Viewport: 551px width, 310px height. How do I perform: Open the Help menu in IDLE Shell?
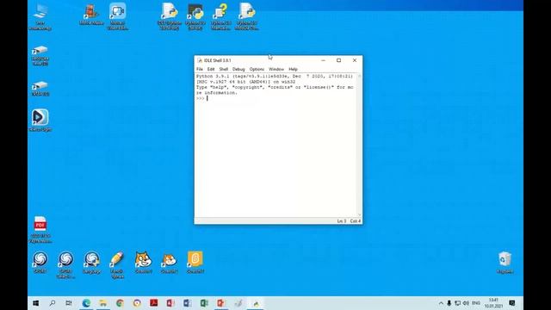point(293,69)
